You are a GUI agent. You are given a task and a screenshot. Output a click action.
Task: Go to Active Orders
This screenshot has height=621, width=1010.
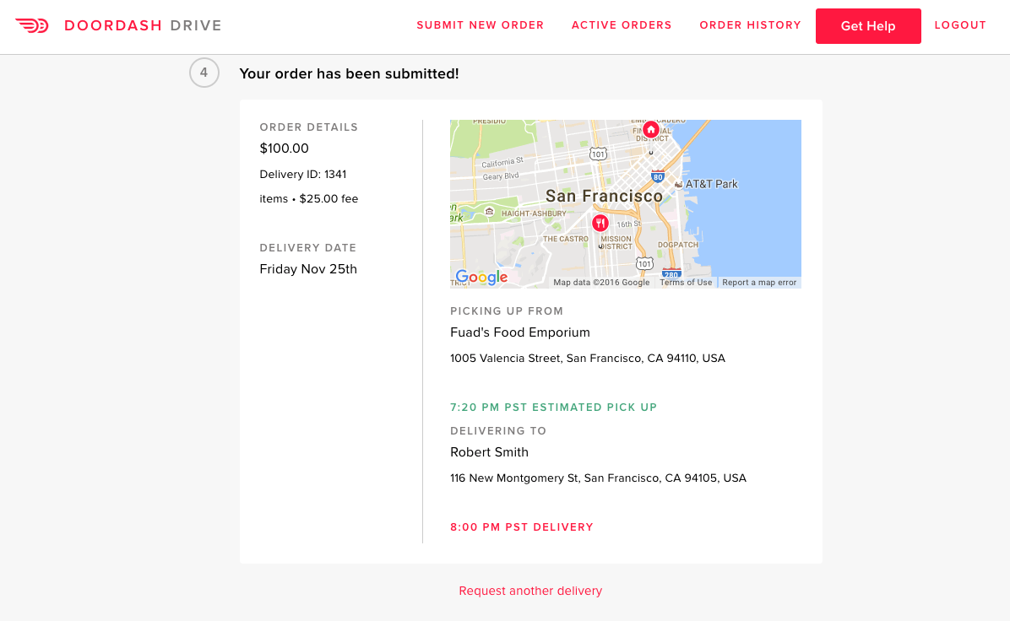coord(622,25)
